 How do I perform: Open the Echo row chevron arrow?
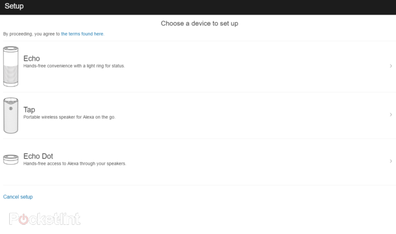(391, 66)
